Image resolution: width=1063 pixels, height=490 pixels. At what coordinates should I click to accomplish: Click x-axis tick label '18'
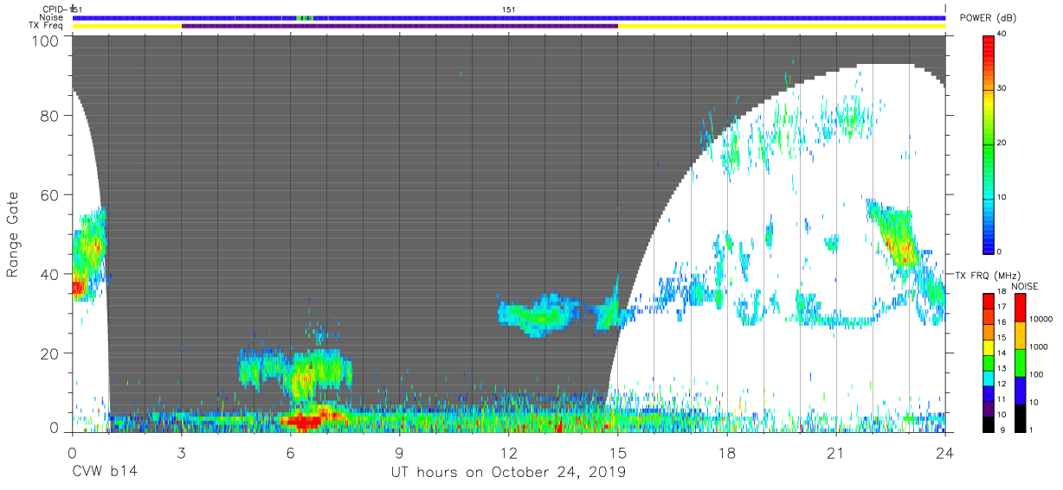pos(727,453)
